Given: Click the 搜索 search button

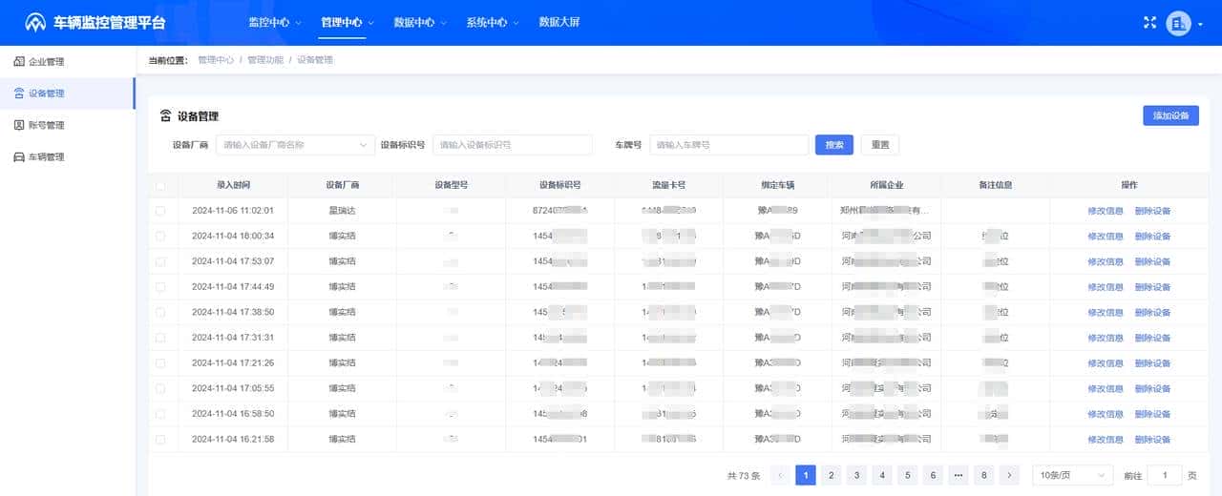Looking at the screenshot, I should tap(833, 145).
